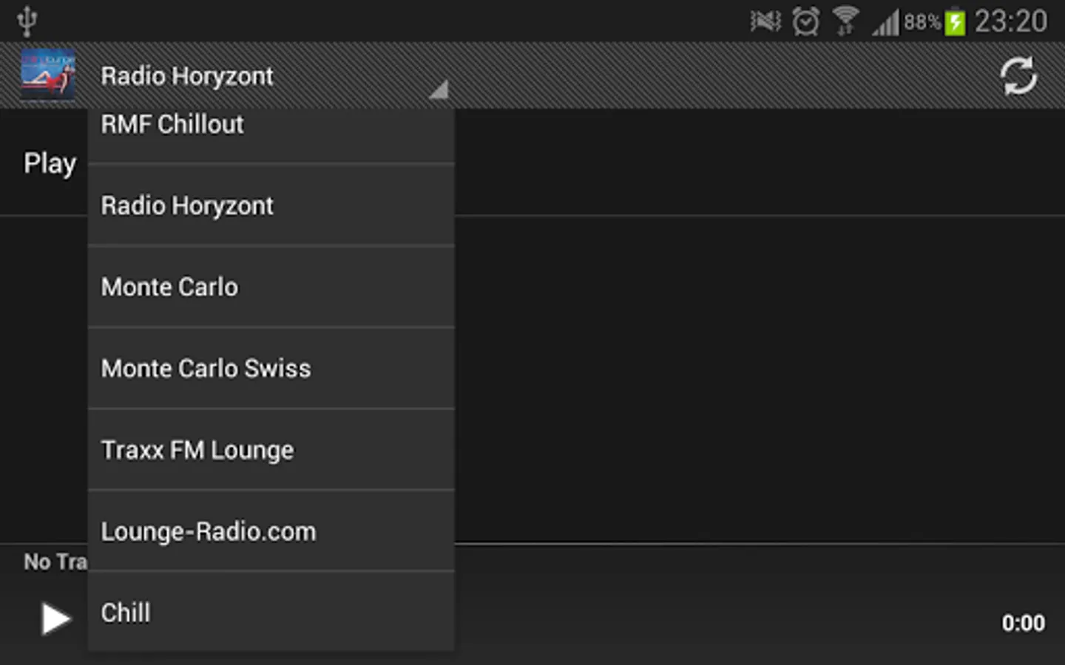Tap the lounge radio app icon
The height and width of the screenshot is (665, 1065).
(47, 75)
